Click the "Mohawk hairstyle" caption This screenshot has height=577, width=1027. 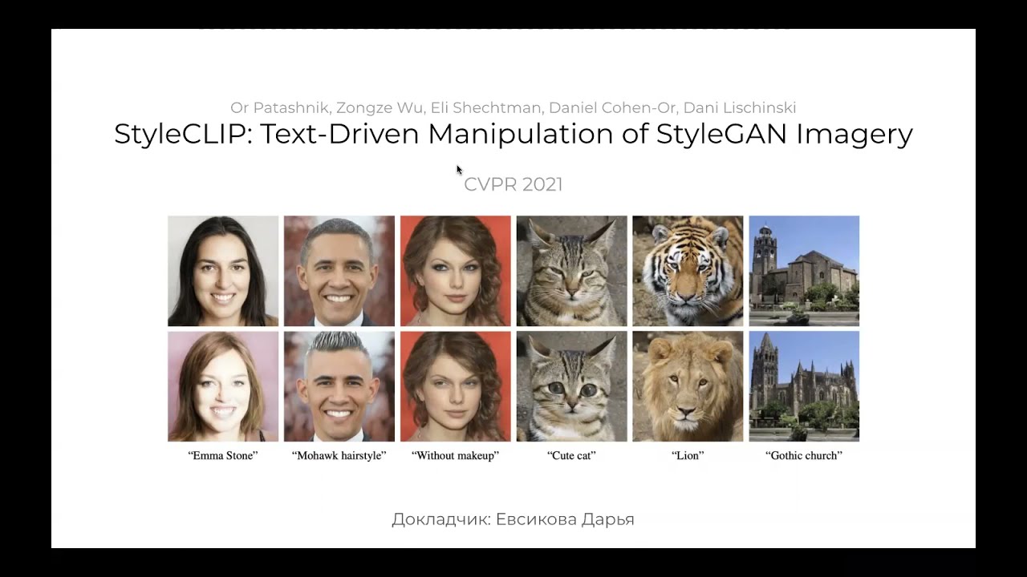coord(339,455)
